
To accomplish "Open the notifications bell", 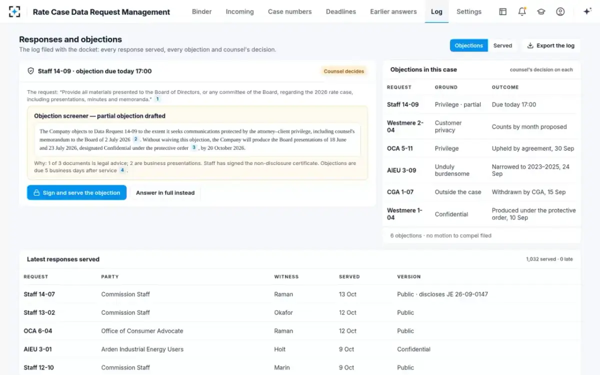I will point(522,11).
